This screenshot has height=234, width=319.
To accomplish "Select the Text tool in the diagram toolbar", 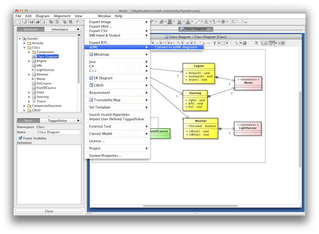I will tap(215, 43).
